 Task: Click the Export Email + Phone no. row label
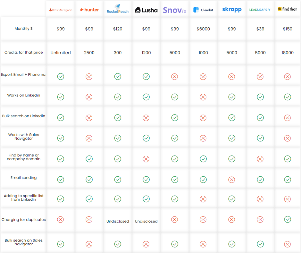24,74
